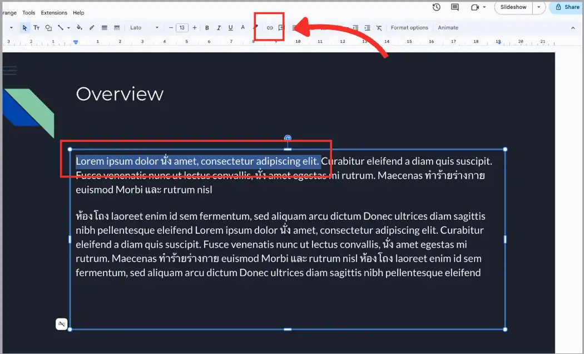Choose the Select arrow tool

[24, 28]
